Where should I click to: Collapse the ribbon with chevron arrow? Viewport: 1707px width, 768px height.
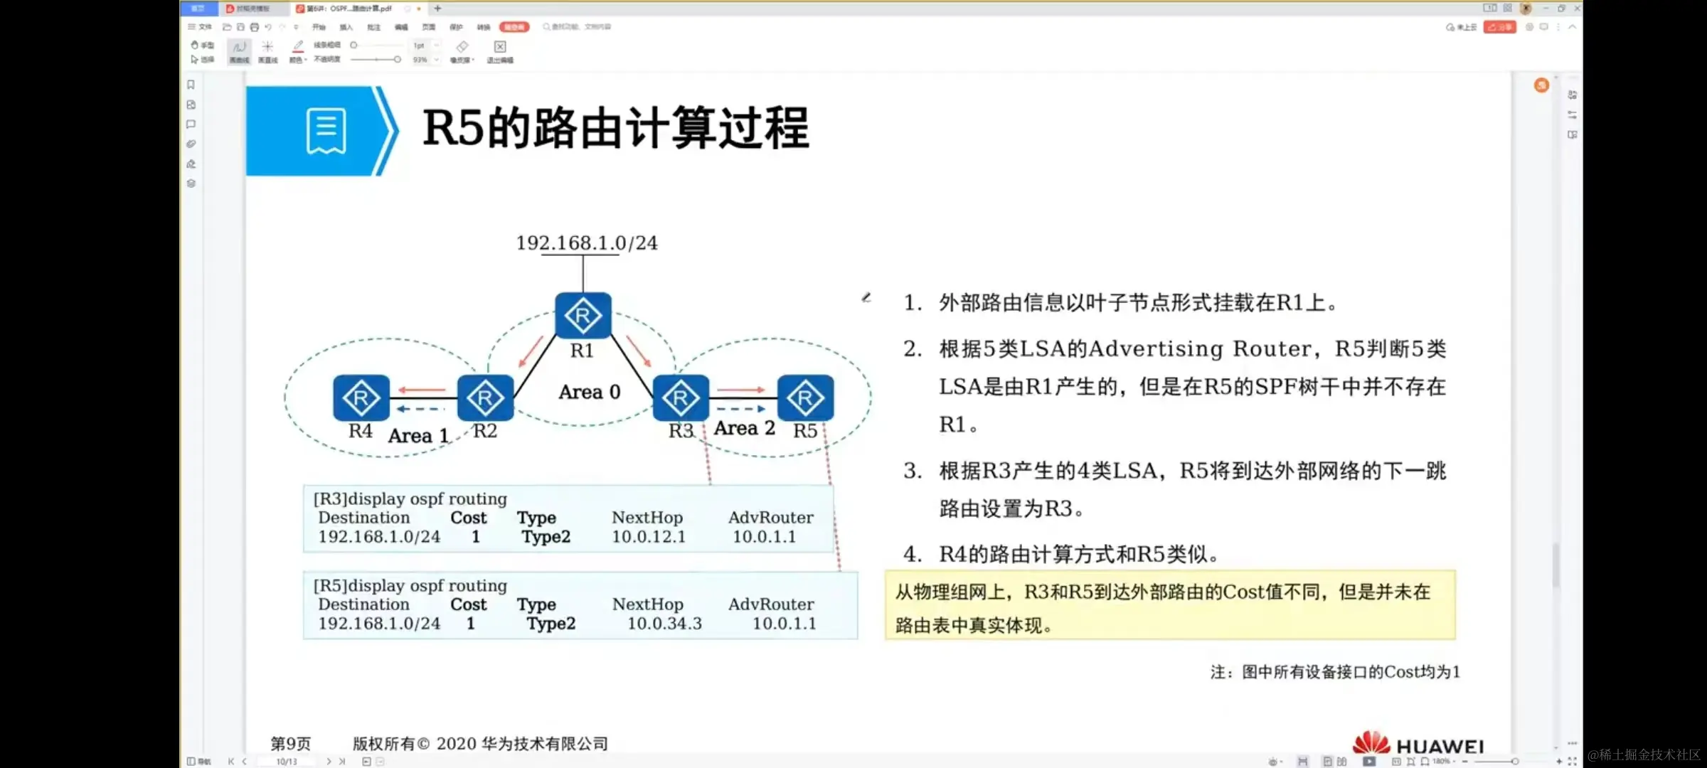coord(1572,27)
